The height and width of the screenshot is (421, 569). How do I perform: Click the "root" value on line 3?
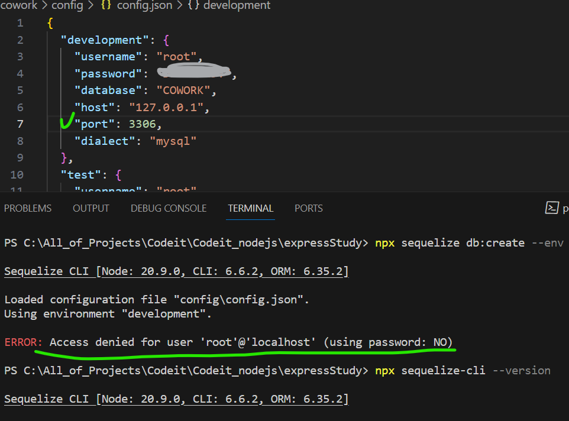pos(176,57)
